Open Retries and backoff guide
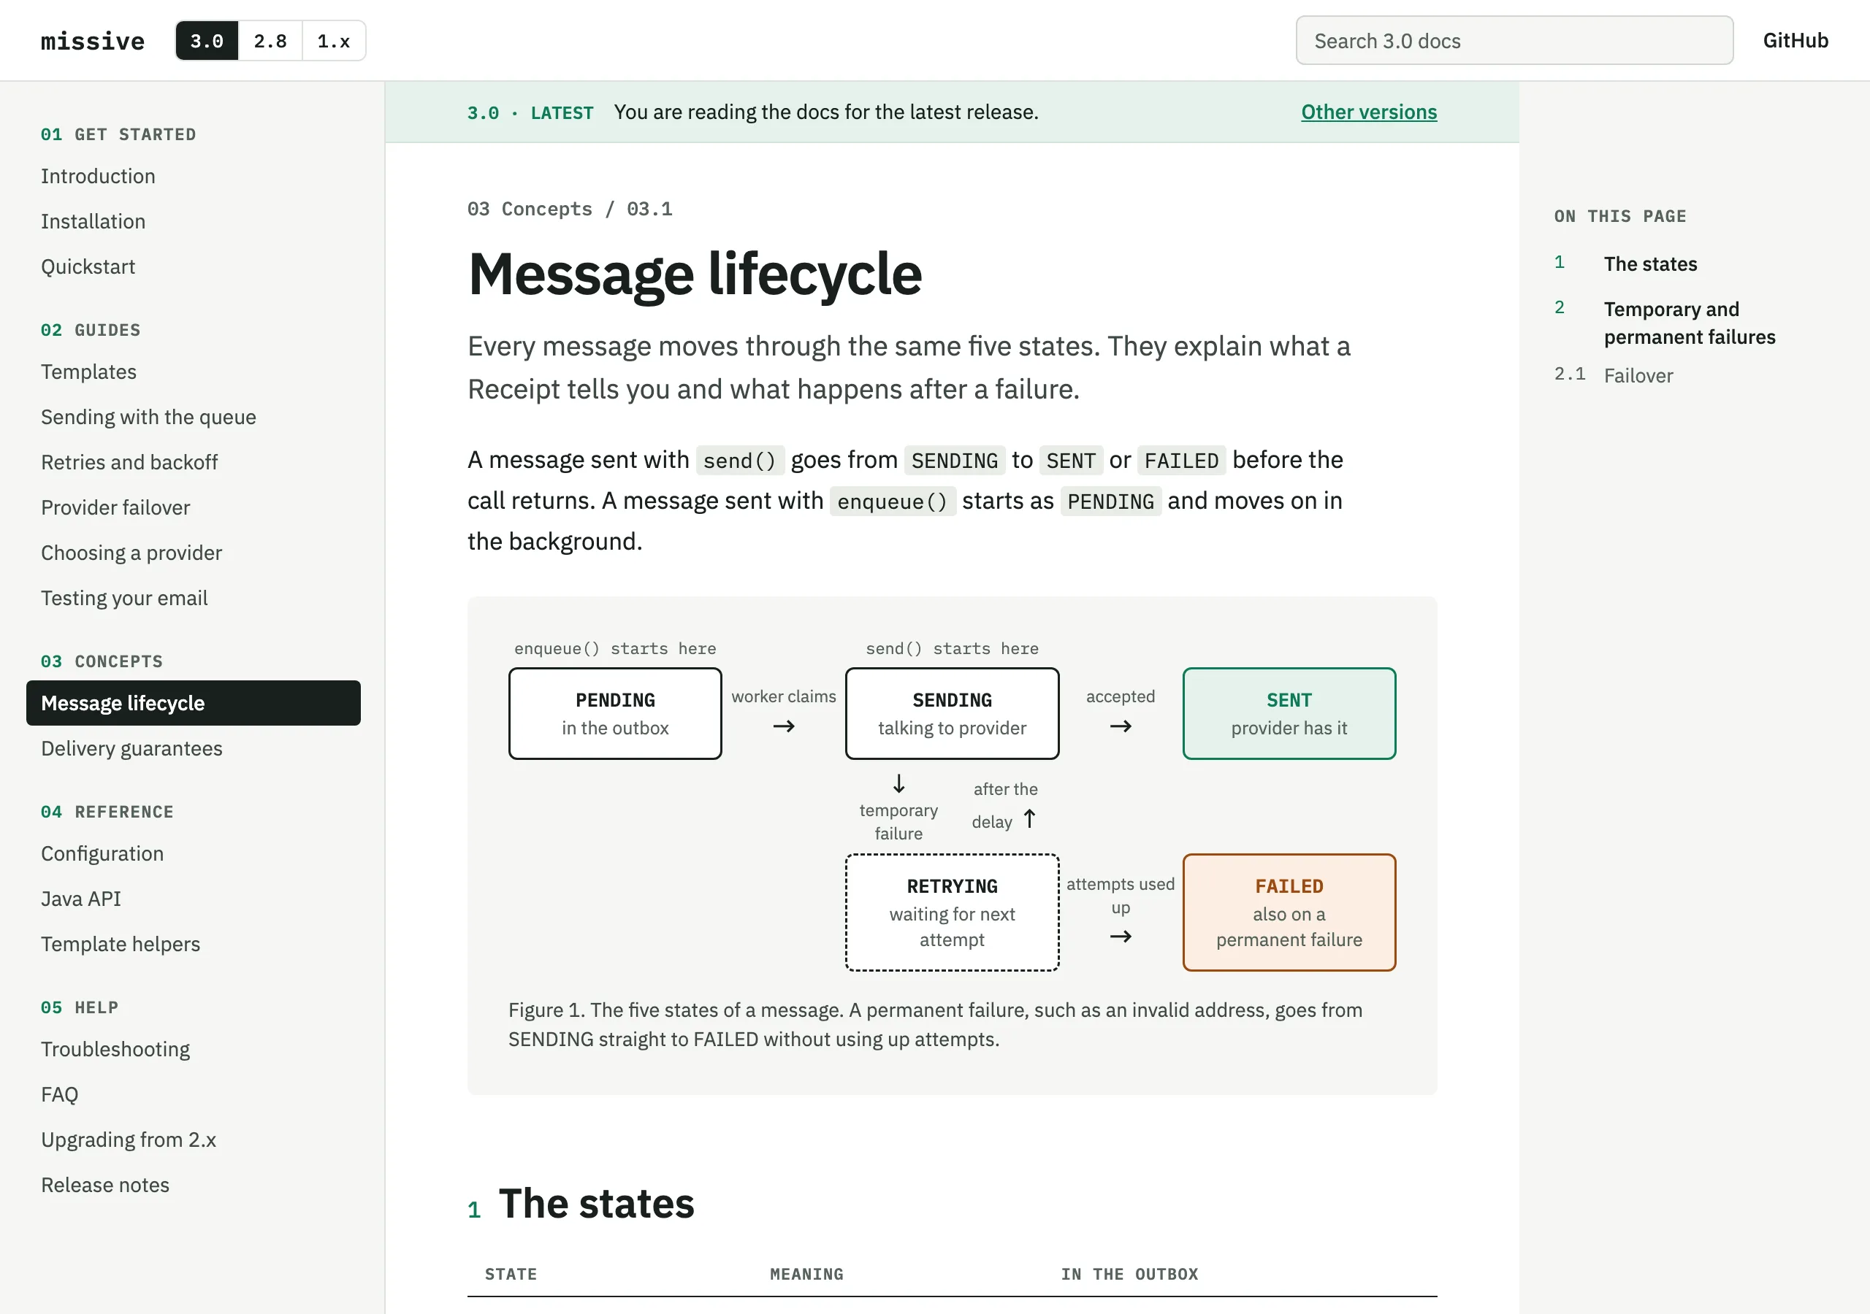 [x=129, y=462]
